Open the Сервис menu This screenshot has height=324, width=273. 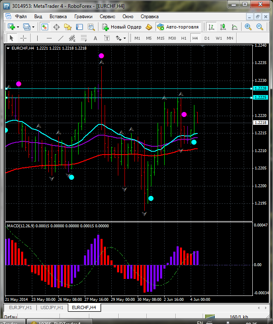[x=107, y=17]
